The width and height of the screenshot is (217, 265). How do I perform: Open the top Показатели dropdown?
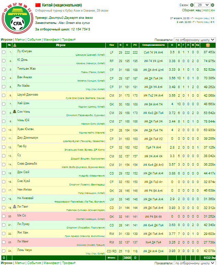click(195, 40)
